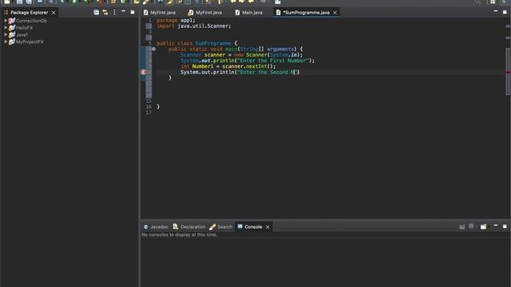
Task: Maximize the editor area
Action: click(x=505, y=13)
